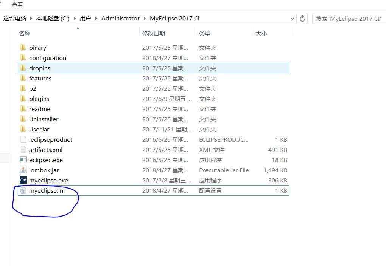
Task: Open the address bar history dropdown
Action: (x=292, y=19)
